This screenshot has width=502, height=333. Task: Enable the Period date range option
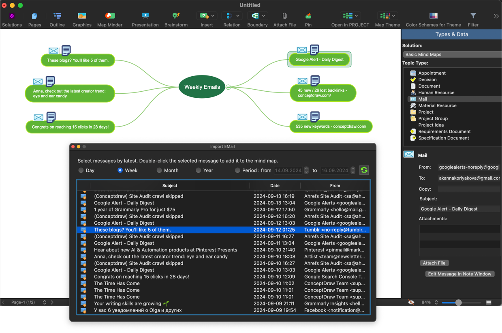click(237, 170)
